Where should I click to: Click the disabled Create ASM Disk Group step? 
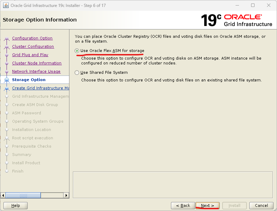click(35, 105)
